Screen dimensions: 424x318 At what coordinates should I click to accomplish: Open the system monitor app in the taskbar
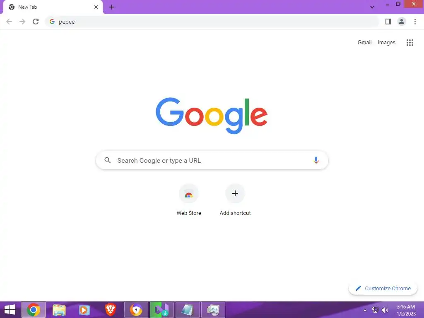coord(213,310)
